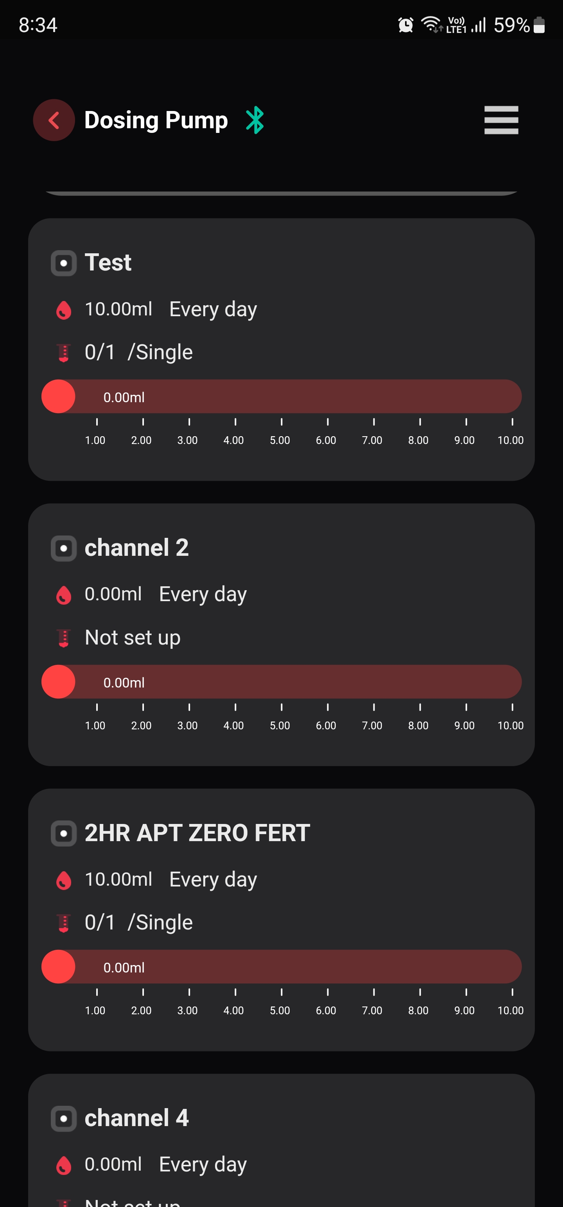This screenshot has height=1207, width=563.
Task: Tap 0/1 /Single in 2HR APT ZERO FERT
Action: pyautogui.click(x=139, y=922)
